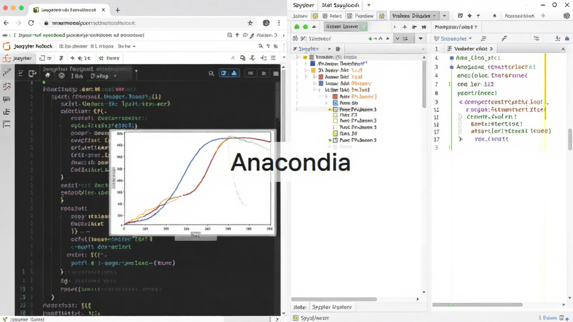573x322 pixels.
Task: Click the status bar icon in Spyder's bottom right
Action: pyautogui.click(x=562, y=318)
